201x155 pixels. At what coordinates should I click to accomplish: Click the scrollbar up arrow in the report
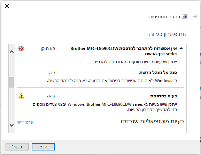pos(11,52)
